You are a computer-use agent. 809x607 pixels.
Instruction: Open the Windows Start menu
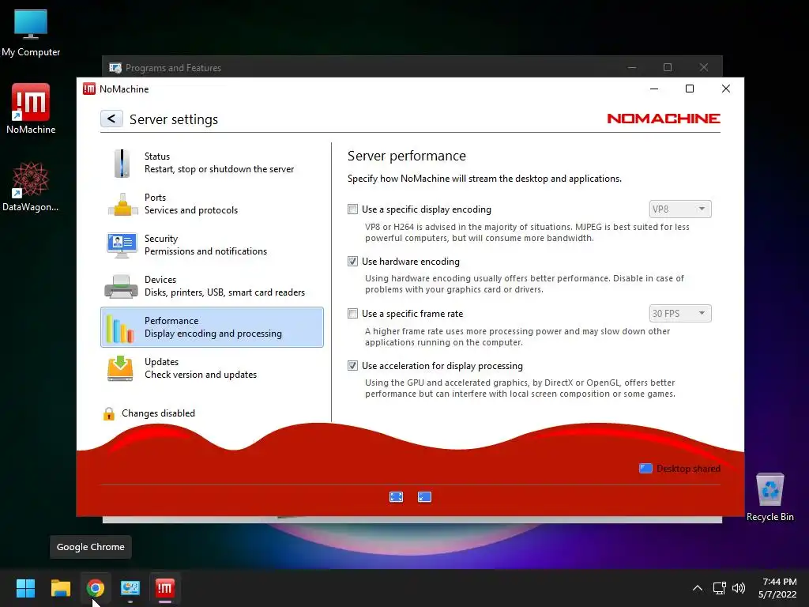(x=25, y=588)
